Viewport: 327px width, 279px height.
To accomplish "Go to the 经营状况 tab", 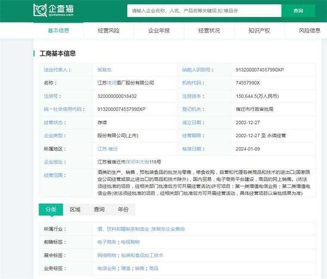I will point(209,30).
